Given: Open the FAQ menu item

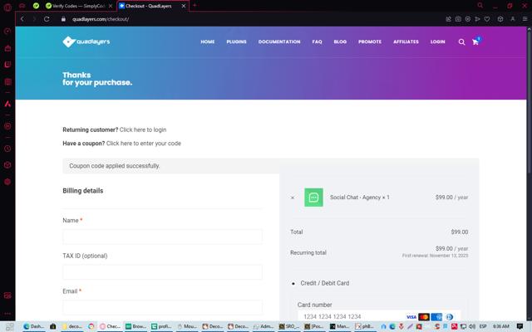Looking at the screenshot, I should 317,41.
